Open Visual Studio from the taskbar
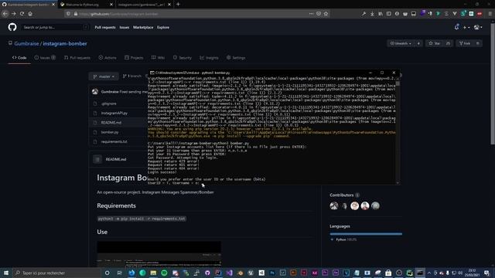 [x=229, y=273]
